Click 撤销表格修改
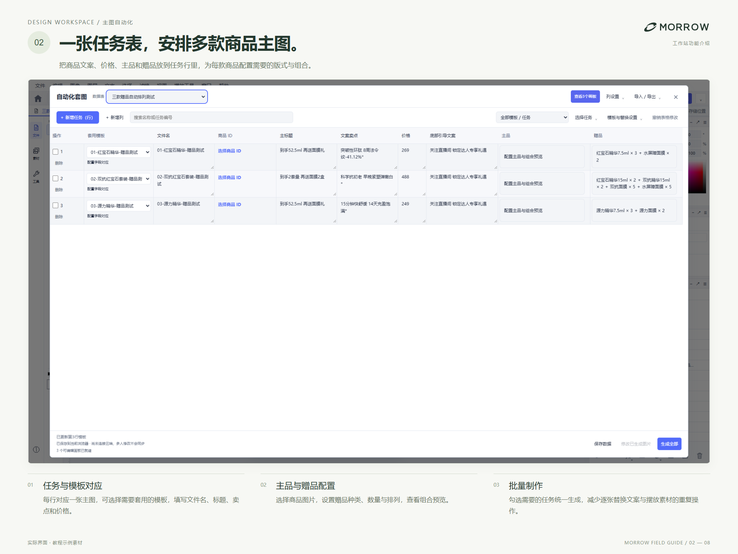 click(x=665, y=117)
